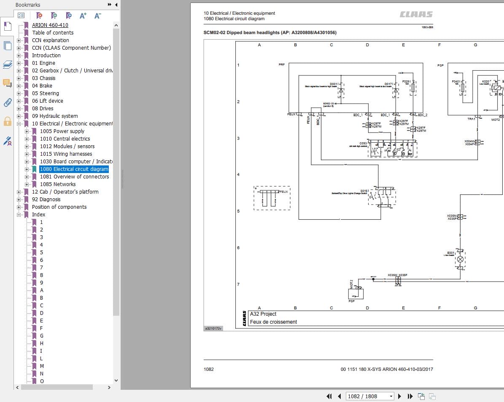Open the Comments panel icon
Viewport: 504px width, 402px height.
(x=8, y=83)
